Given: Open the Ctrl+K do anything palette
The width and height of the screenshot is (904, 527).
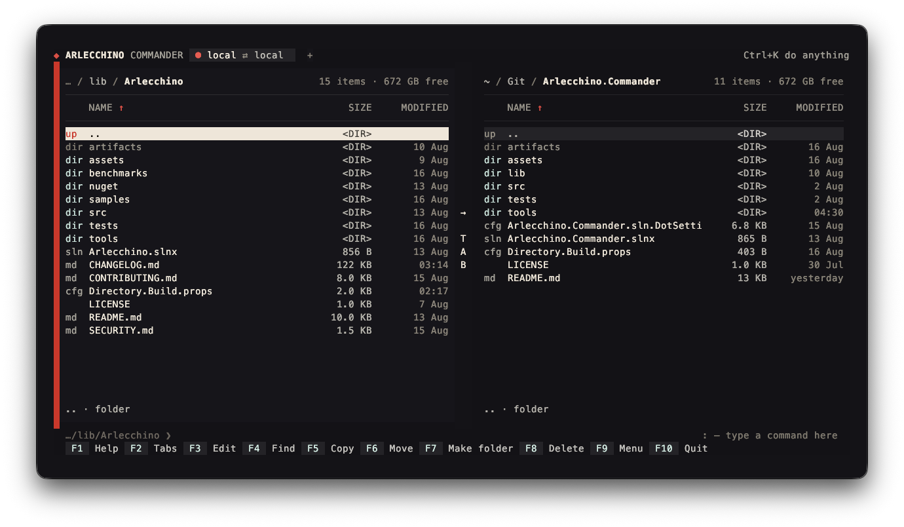Looking at the screenshot, I should tap(796, 55).
